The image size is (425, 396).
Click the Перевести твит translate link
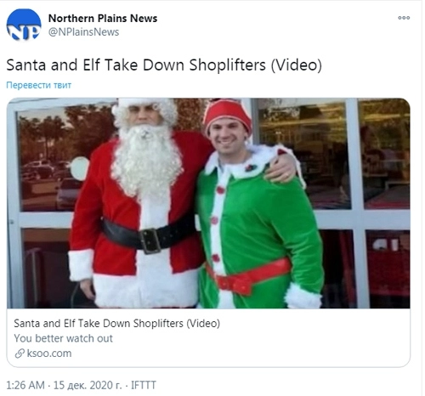(39, 85)
